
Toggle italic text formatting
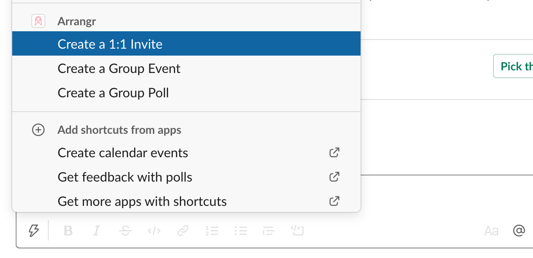coord(97,231)
